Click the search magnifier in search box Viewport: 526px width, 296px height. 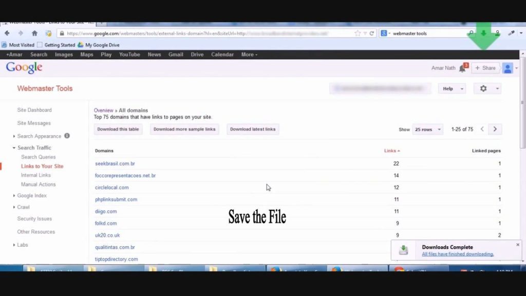[x=471, y=33]
